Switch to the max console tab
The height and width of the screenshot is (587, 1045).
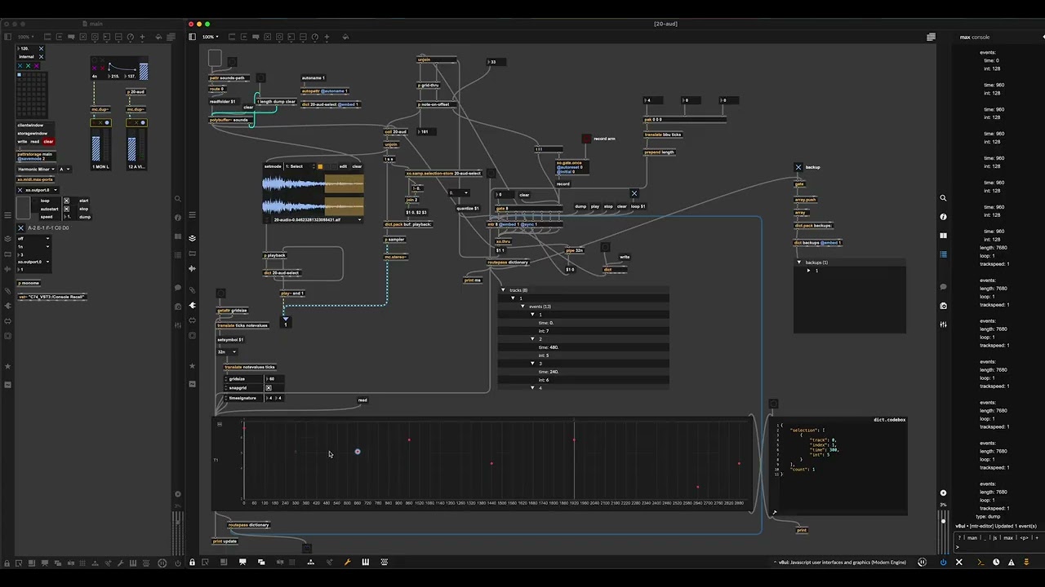click(x=975, y=37)
